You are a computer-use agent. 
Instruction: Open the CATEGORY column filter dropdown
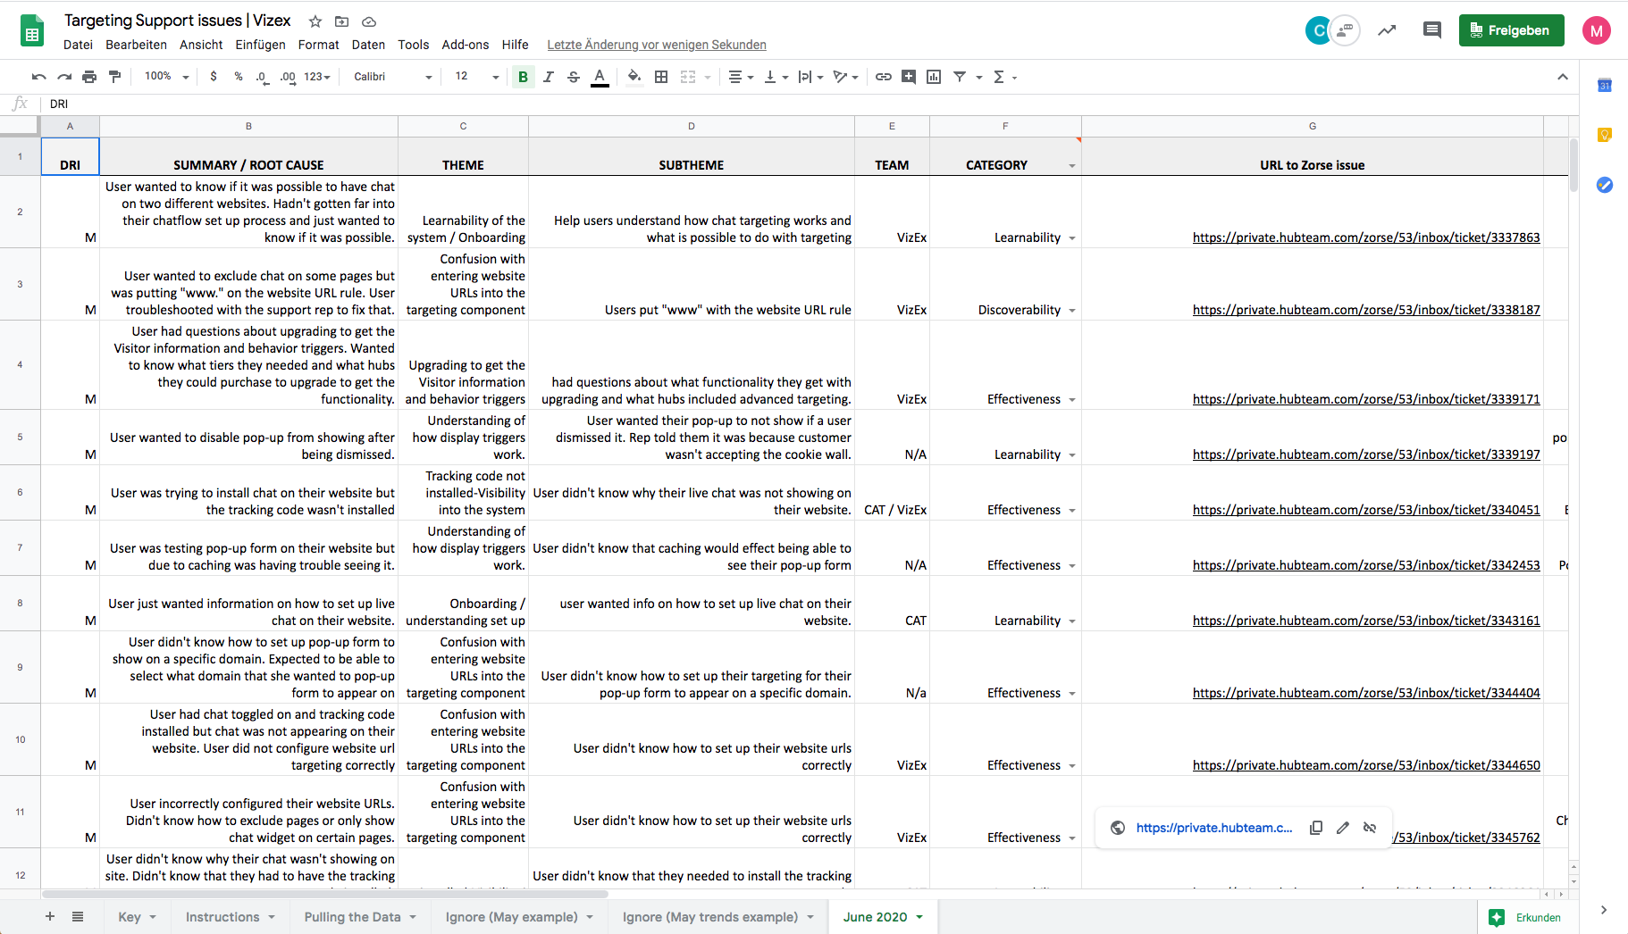coord(1072,166)
